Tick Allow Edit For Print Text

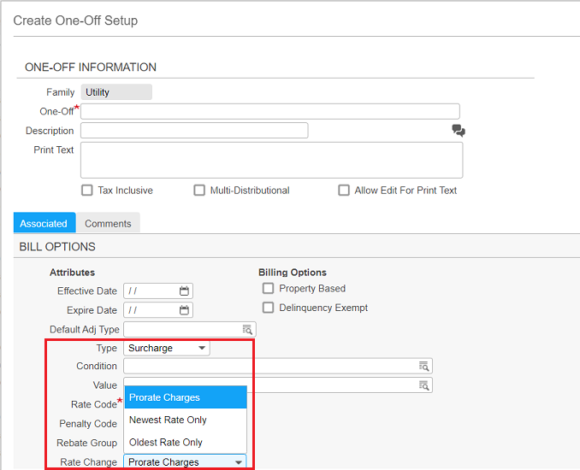344,191
